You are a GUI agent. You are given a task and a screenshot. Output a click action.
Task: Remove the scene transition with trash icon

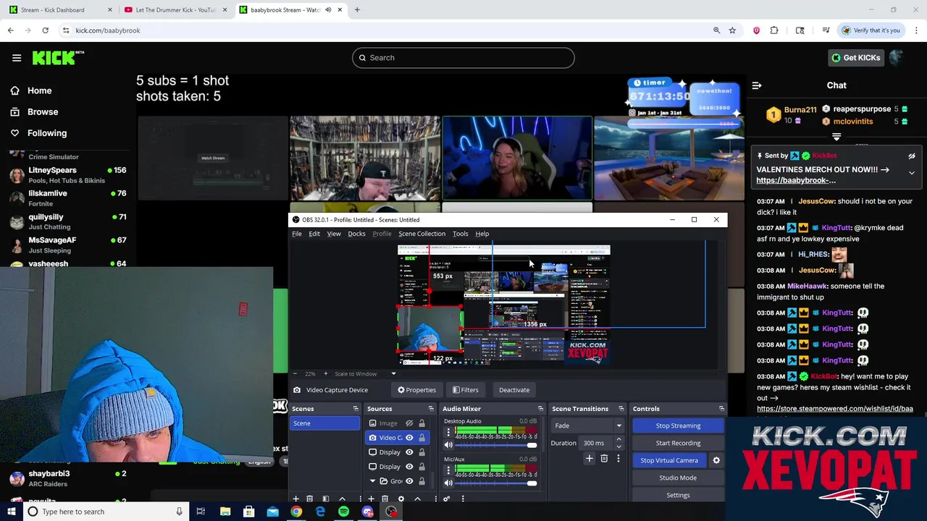pos(604,458)
